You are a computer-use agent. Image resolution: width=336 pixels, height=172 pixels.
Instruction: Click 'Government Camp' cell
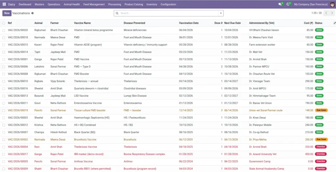point(260,162)
